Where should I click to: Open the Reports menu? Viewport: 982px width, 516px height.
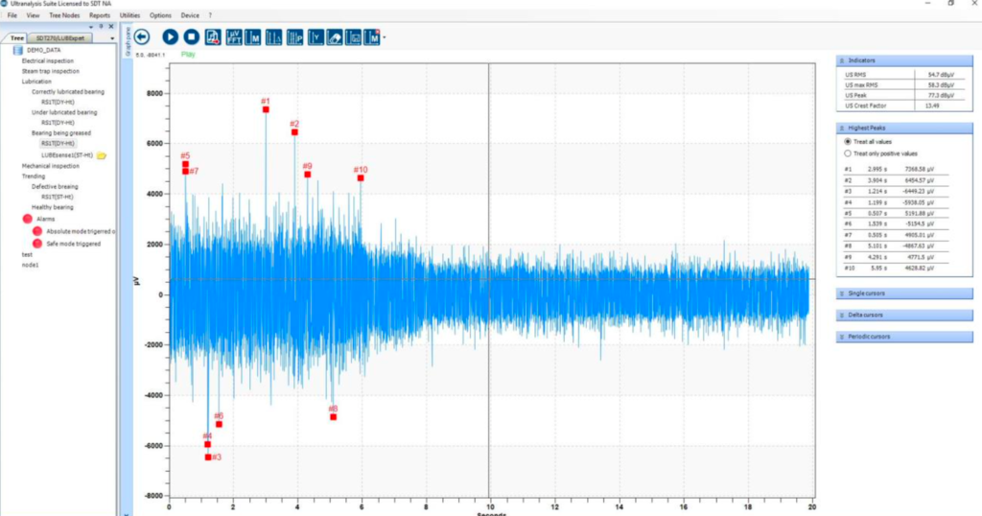click(100, 15)
